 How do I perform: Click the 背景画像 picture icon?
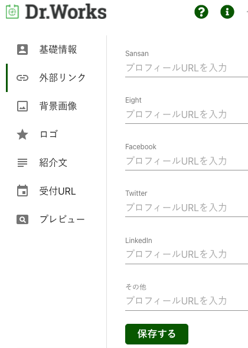click(22, 106)
